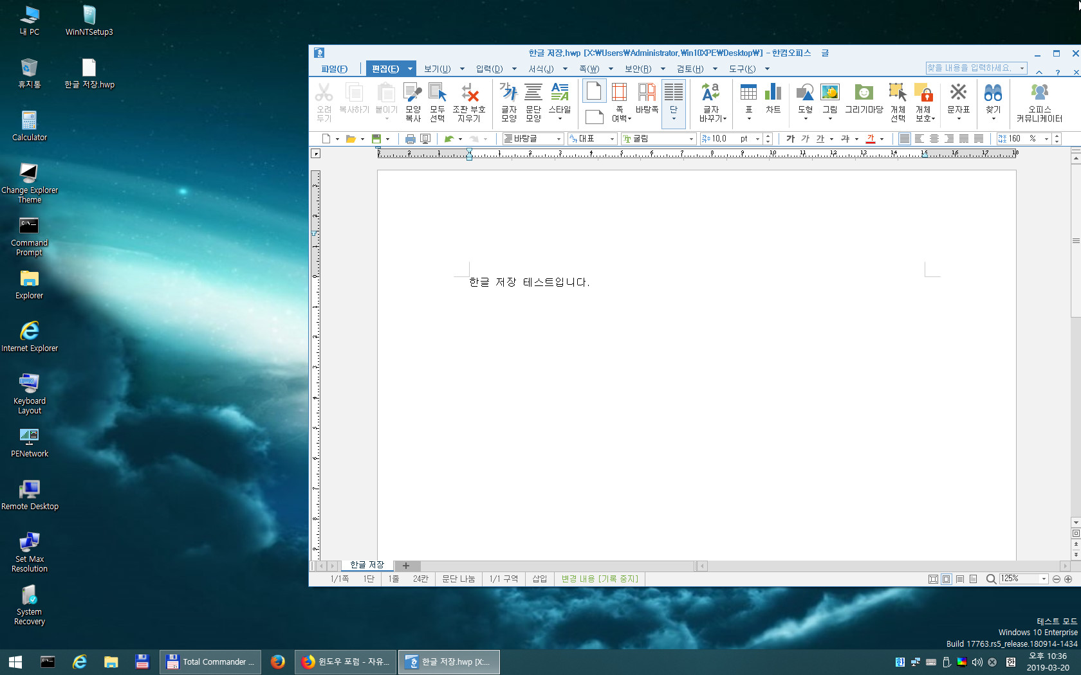Click the Shapes (도형) icon
This screenshot has width=1081, height=675.
coord(805,102)
